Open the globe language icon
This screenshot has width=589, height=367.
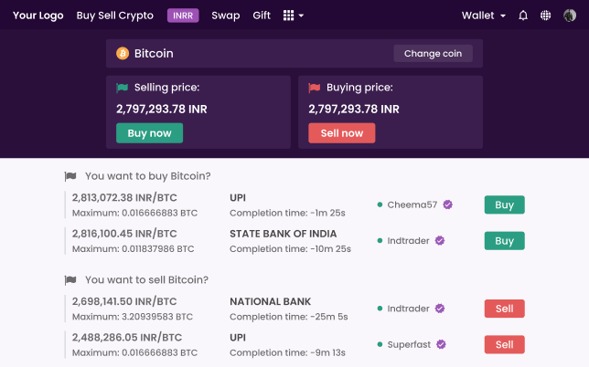pyautogui.click(x=546, y=16)
